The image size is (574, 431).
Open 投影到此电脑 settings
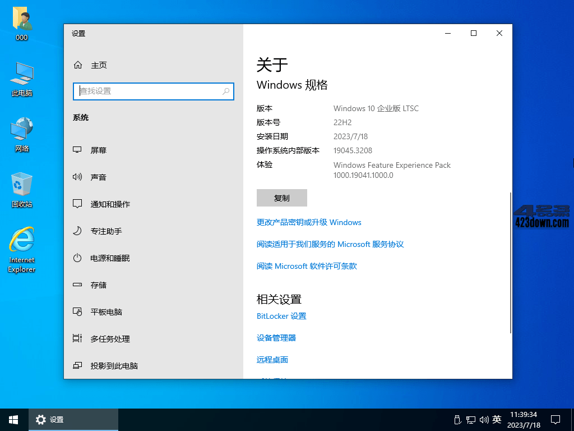click(x=110, y=365)
